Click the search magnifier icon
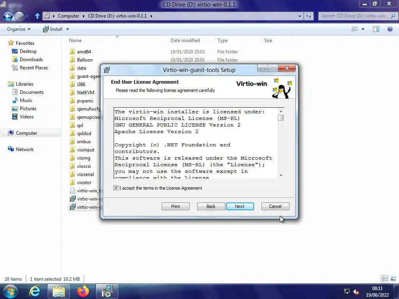 393,16
